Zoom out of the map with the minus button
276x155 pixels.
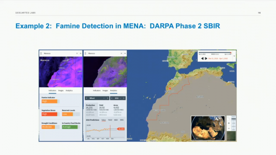tap(229, 128)
